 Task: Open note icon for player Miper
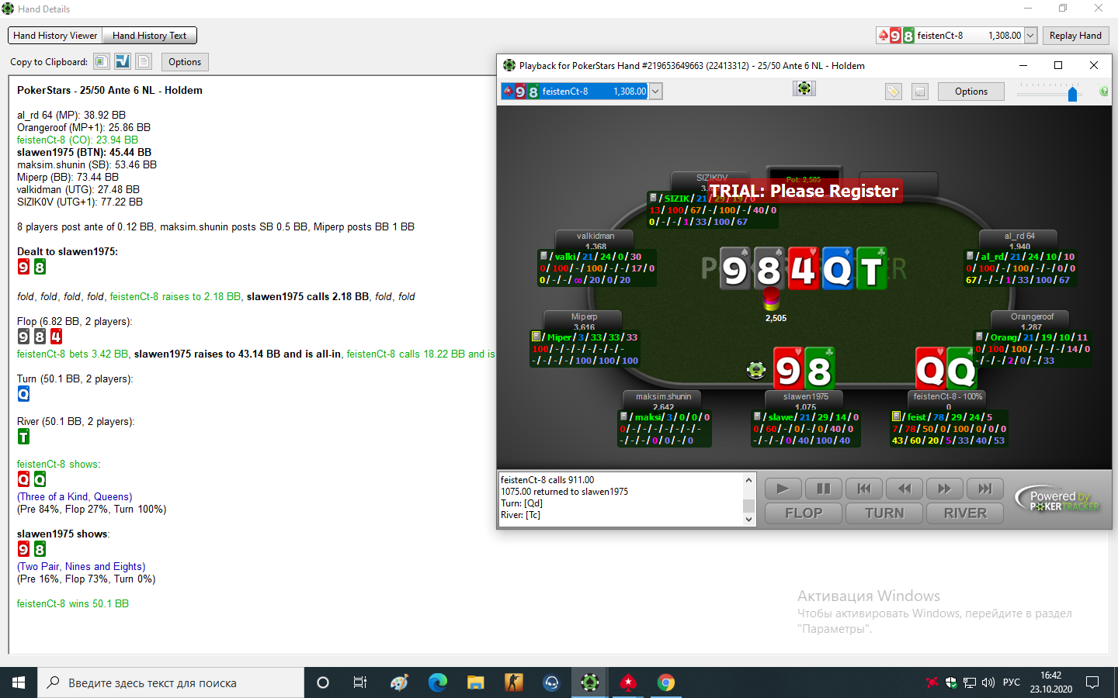pyautogui.click(x=536, y=336)
